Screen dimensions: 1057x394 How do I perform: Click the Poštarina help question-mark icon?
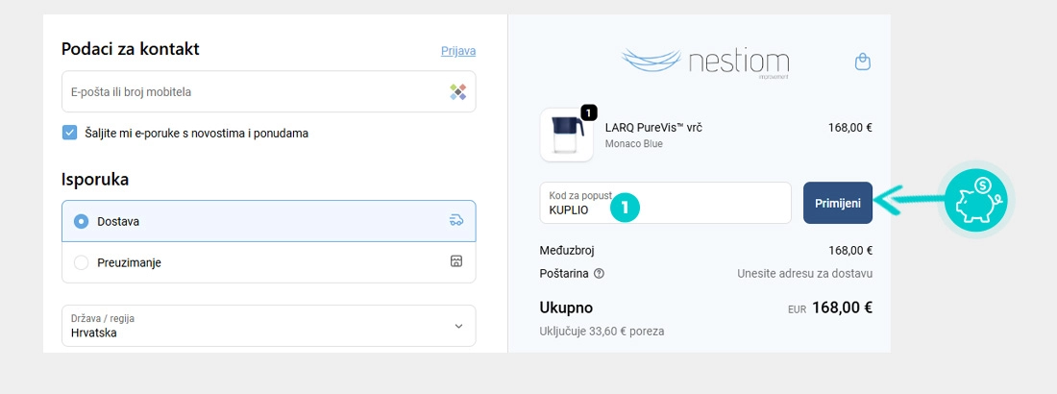[600, 273]
